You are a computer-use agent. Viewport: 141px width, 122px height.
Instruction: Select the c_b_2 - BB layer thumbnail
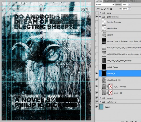(x=104, y=93)
